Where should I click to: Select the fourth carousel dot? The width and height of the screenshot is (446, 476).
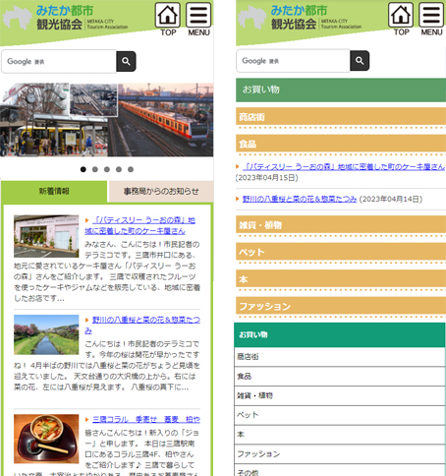tap(119, 169)
